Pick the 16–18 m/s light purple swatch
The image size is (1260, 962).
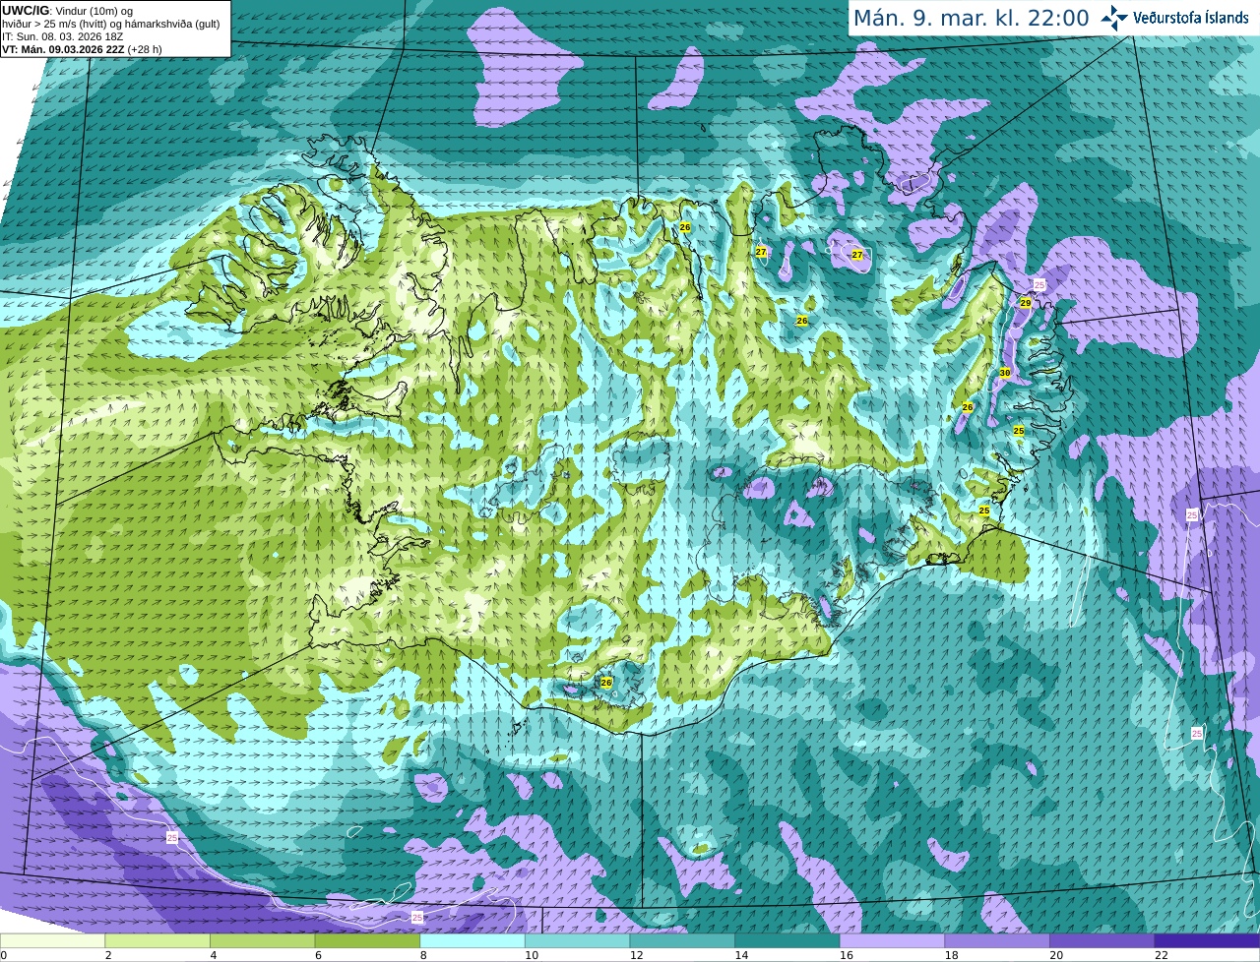tap(892, 940)
